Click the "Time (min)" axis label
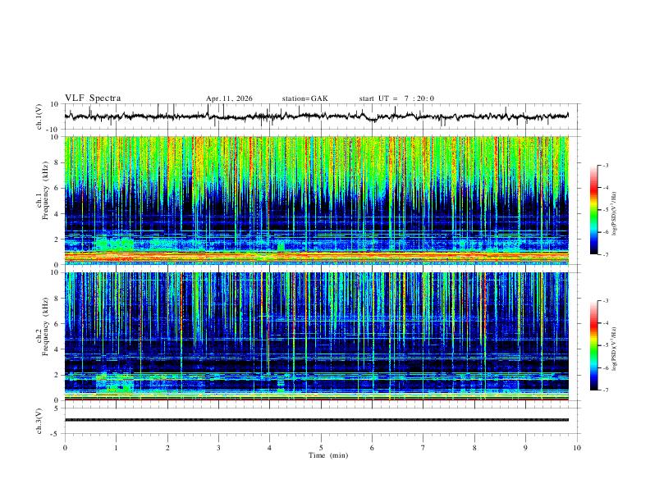The height and width of the screenshot is (502, 650). tap(328, 455)
